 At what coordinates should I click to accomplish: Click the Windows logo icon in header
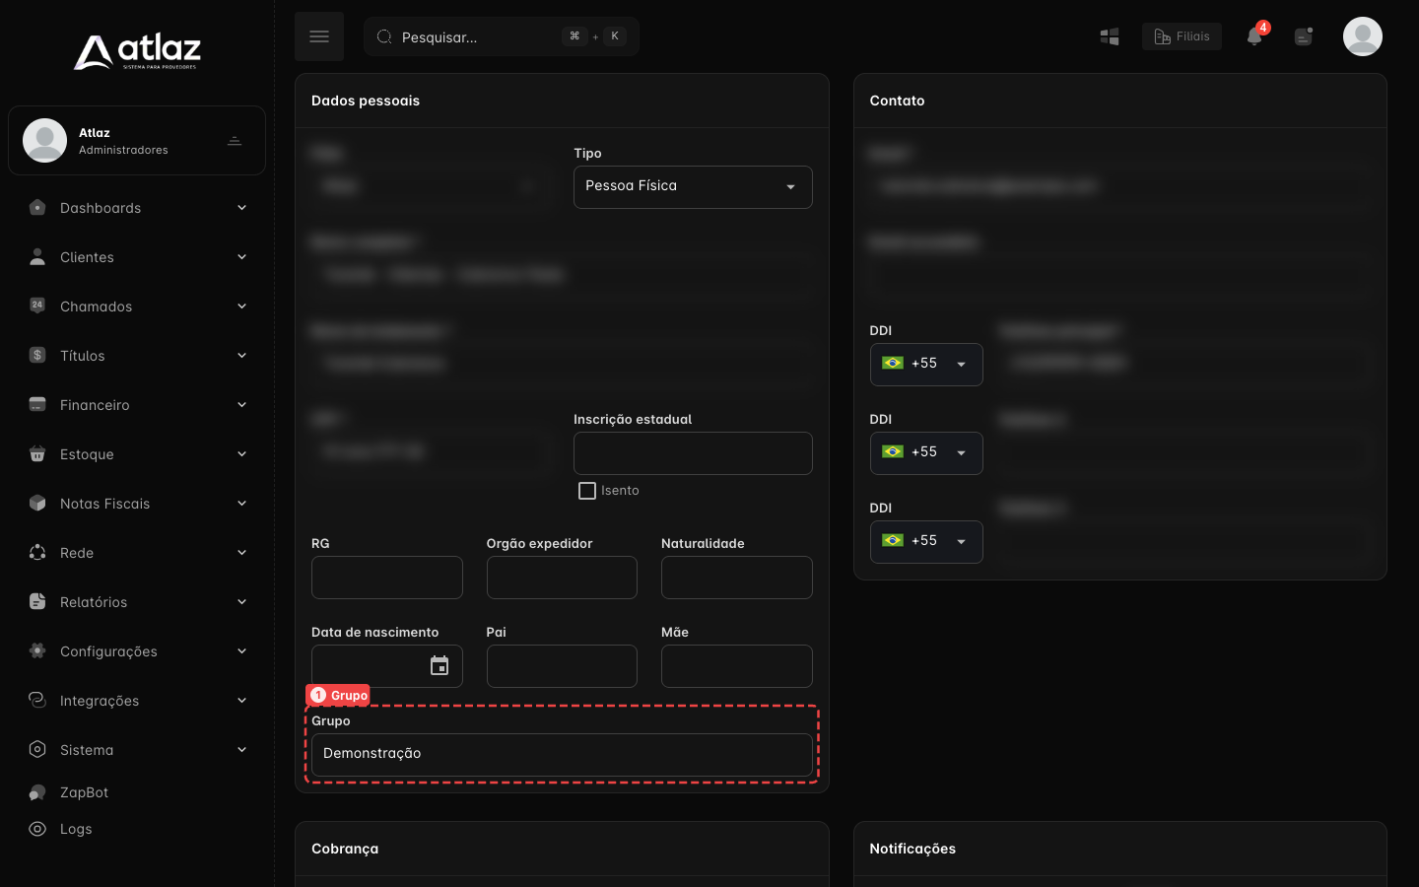click(x=1110, y=36)
